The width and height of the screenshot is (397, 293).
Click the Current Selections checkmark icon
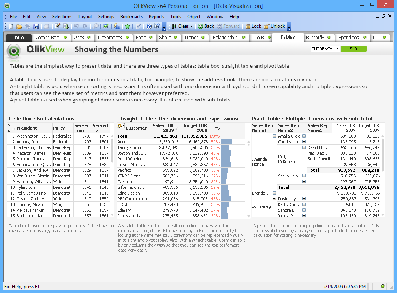[106, 26]
